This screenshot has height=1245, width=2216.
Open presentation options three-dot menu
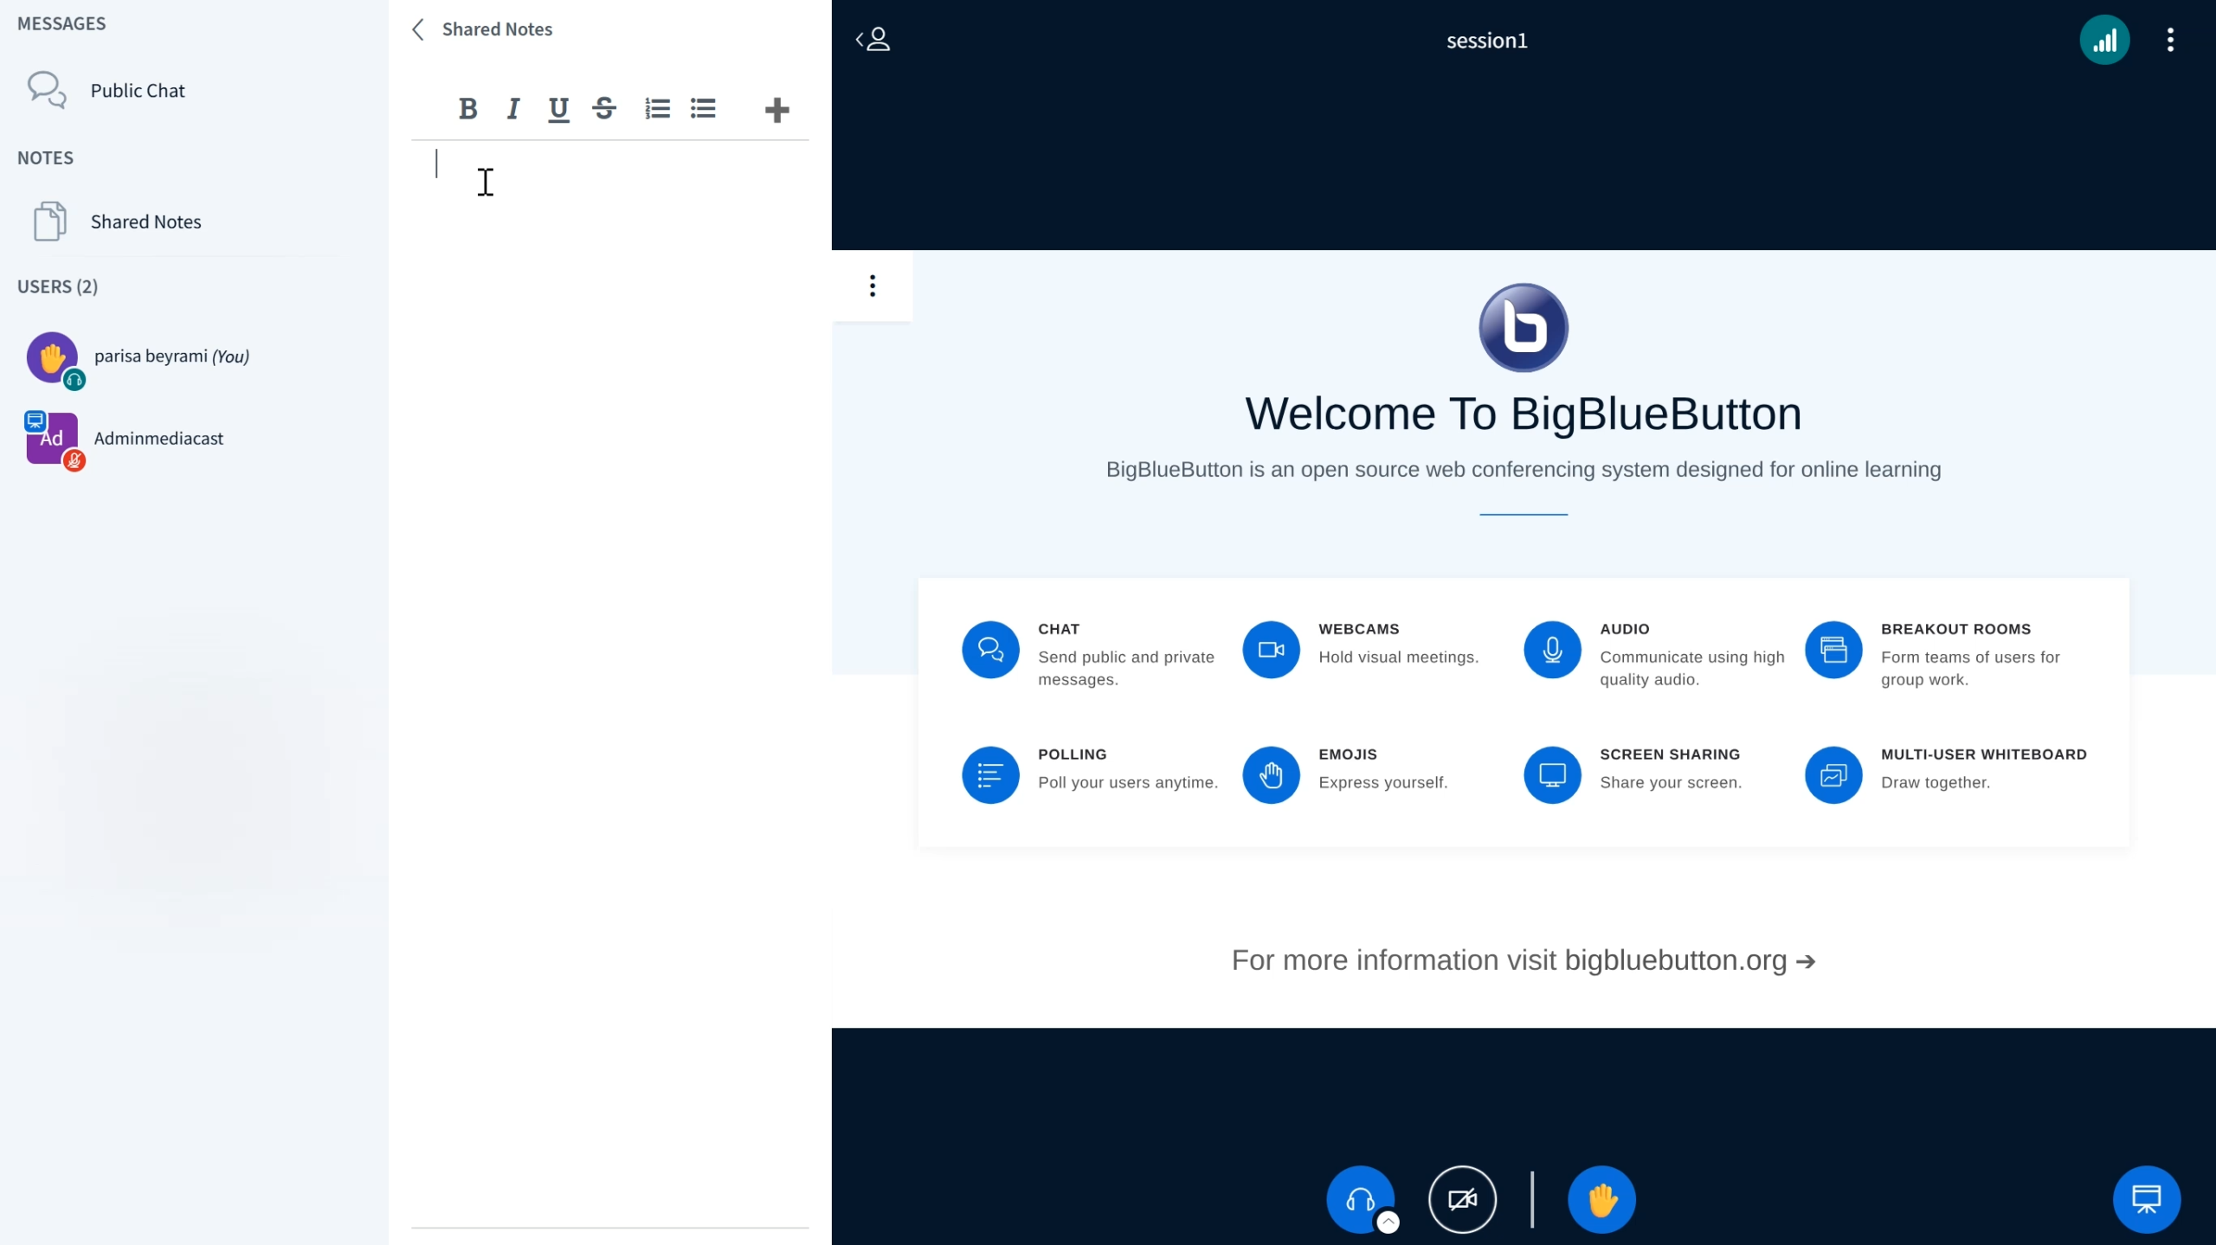click(873, 286)
